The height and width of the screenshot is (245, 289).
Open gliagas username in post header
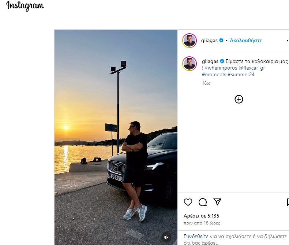pos(210,41)
